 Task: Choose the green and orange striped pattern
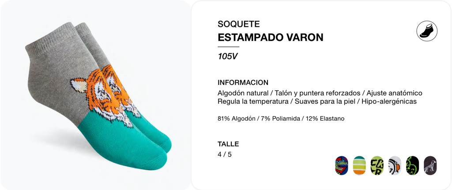(359, 166)
